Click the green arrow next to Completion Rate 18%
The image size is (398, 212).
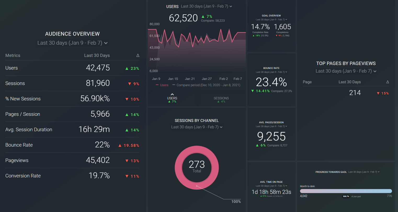pyautogui.click(x=253, y=35)
